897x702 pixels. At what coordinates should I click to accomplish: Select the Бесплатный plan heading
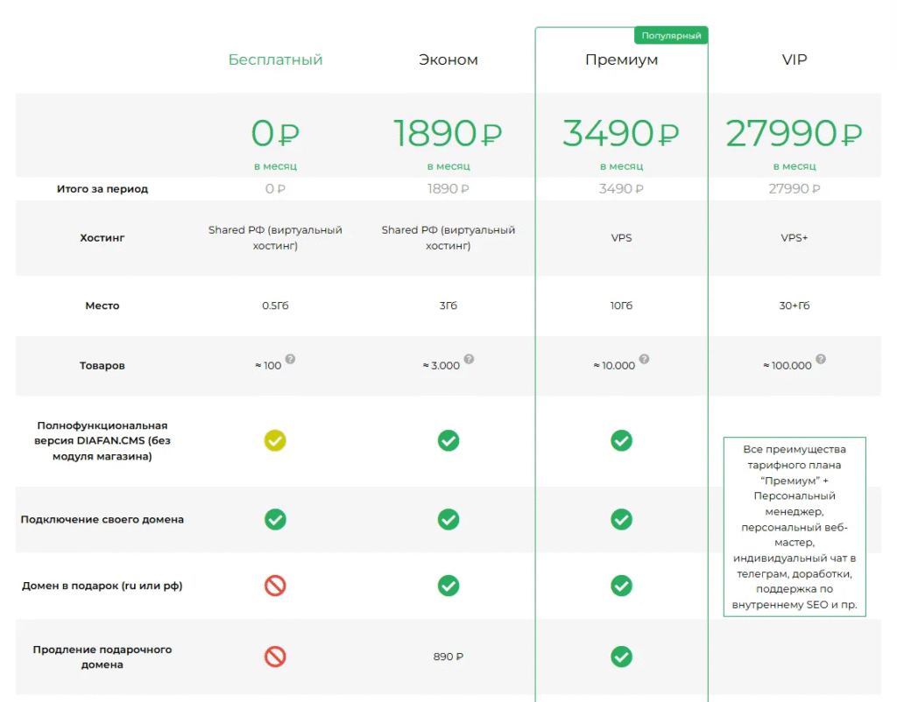275,60
